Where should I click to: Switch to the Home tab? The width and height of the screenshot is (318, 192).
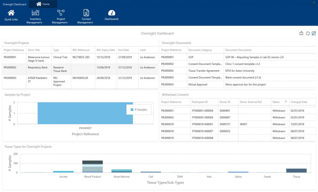click(x=43, y=4)
